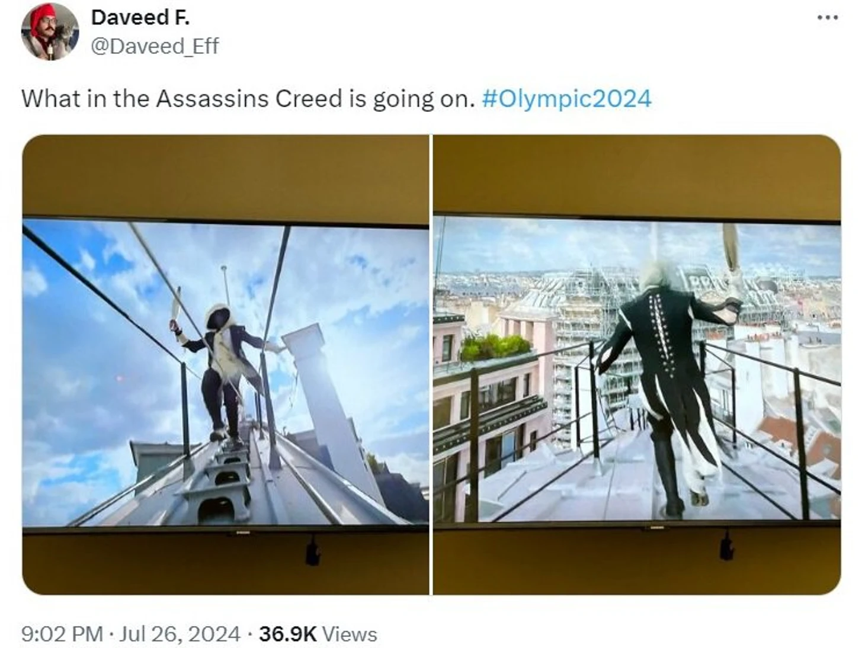Click the display name Daveed F.

coord(140,18)
